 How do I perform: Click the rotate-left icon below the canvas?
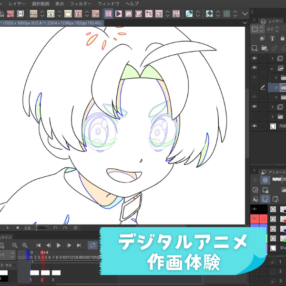coord(55,228)
